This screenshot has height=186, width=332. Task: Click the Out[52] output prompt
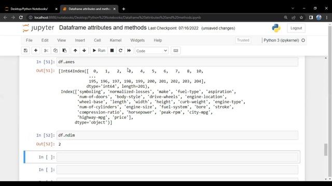(45, 144)
